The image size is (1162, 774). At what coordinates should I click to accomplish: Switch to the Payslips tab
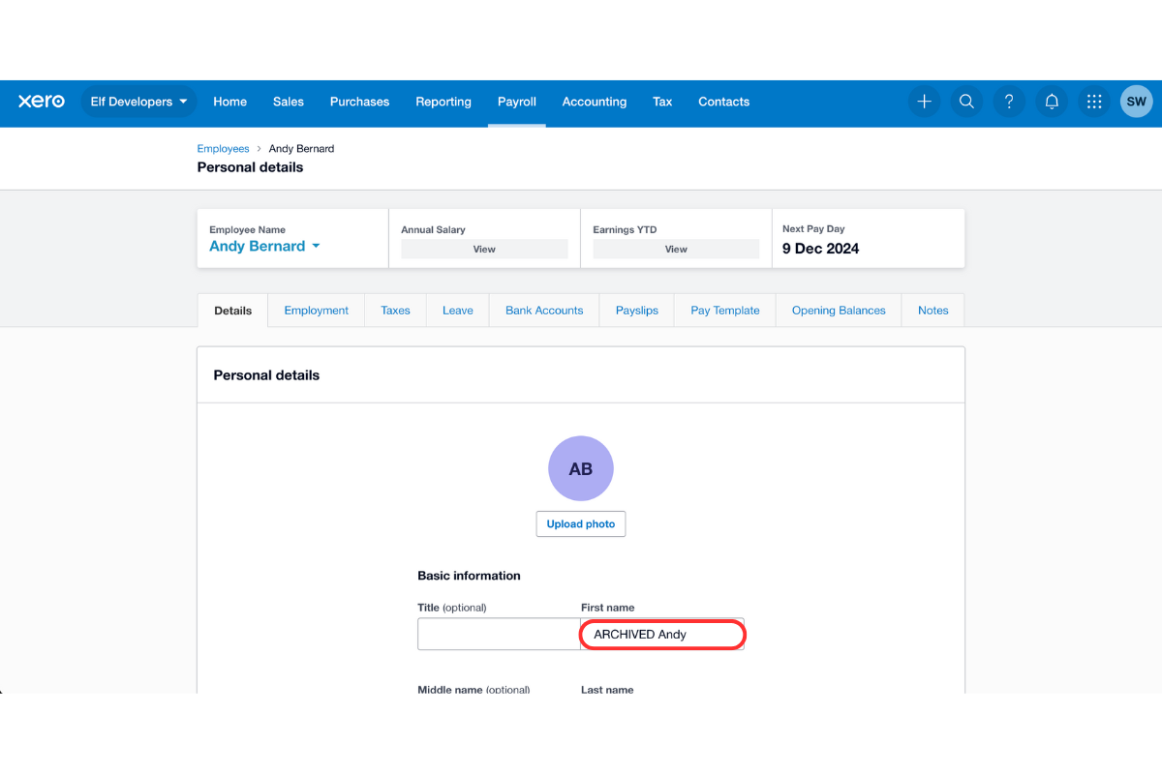click(x=636, y=310)
